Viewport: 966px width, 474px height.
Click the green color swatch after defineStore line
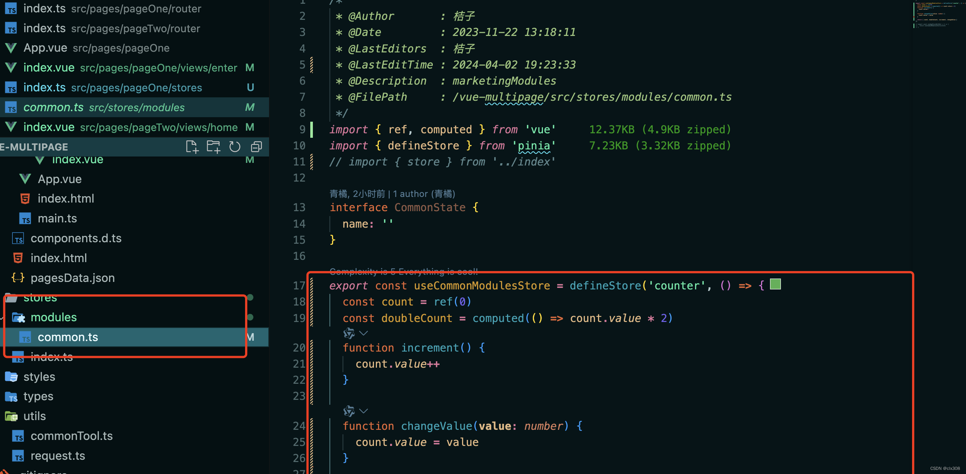pyautogui.click(x=775, y=285)
